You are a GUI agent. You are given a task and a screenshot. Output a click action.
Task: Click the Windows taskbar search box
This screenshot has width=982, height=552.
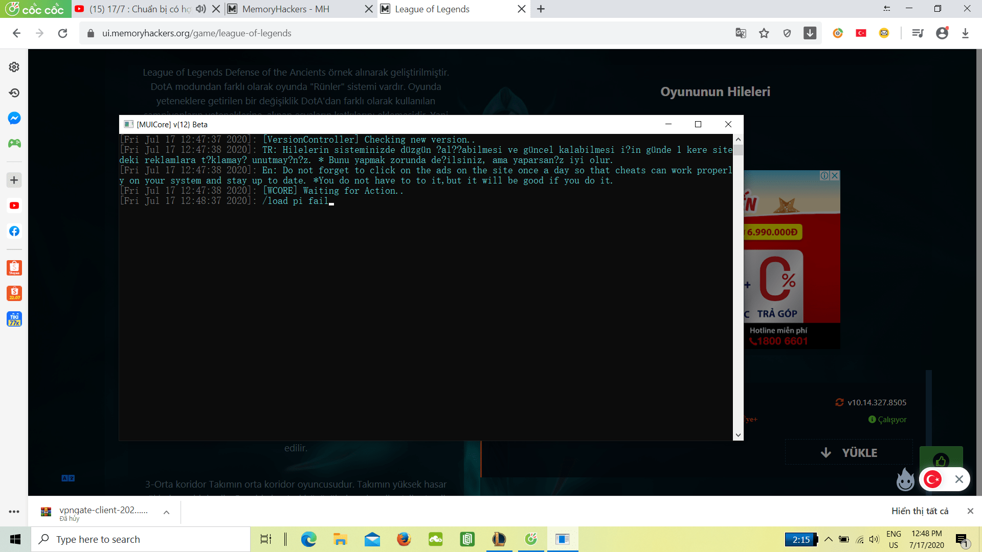coord(141,539)
